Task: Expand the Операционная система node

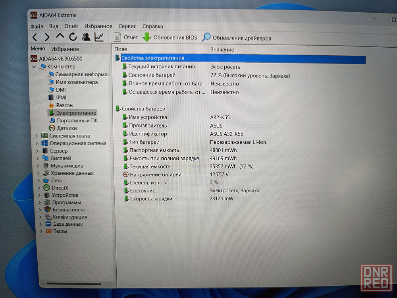Action: 37,143
